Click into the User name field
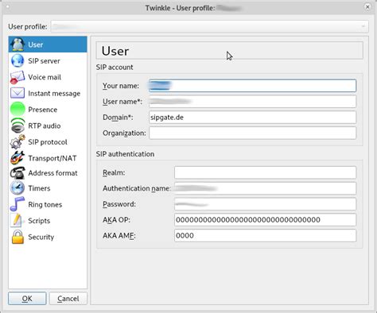377x313 pixels. click(x=252, y=102)
